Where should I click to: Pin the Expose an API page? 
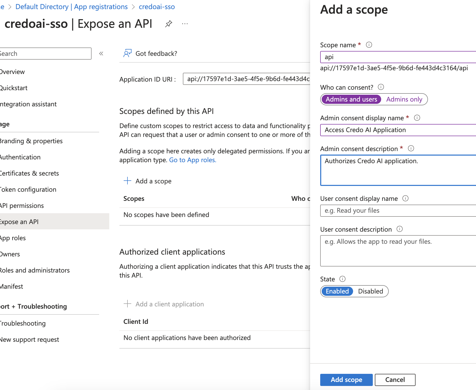click(x=168, y=24)
